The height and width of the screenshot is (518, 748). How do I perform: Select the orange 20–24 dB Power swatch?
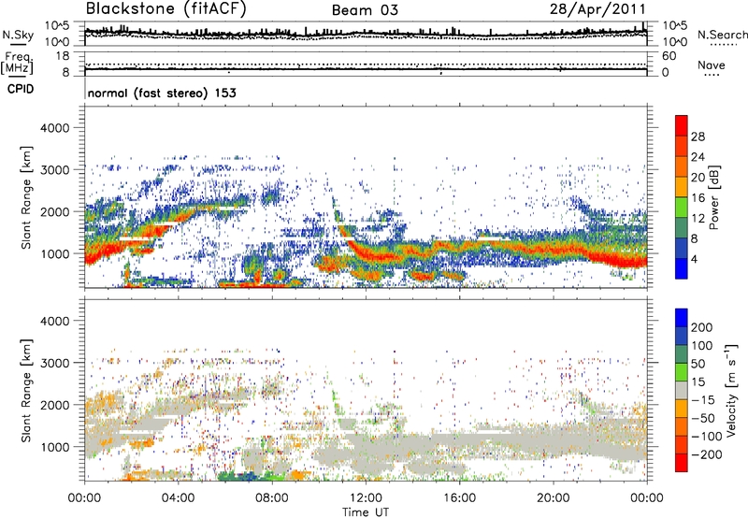point(682,166)
